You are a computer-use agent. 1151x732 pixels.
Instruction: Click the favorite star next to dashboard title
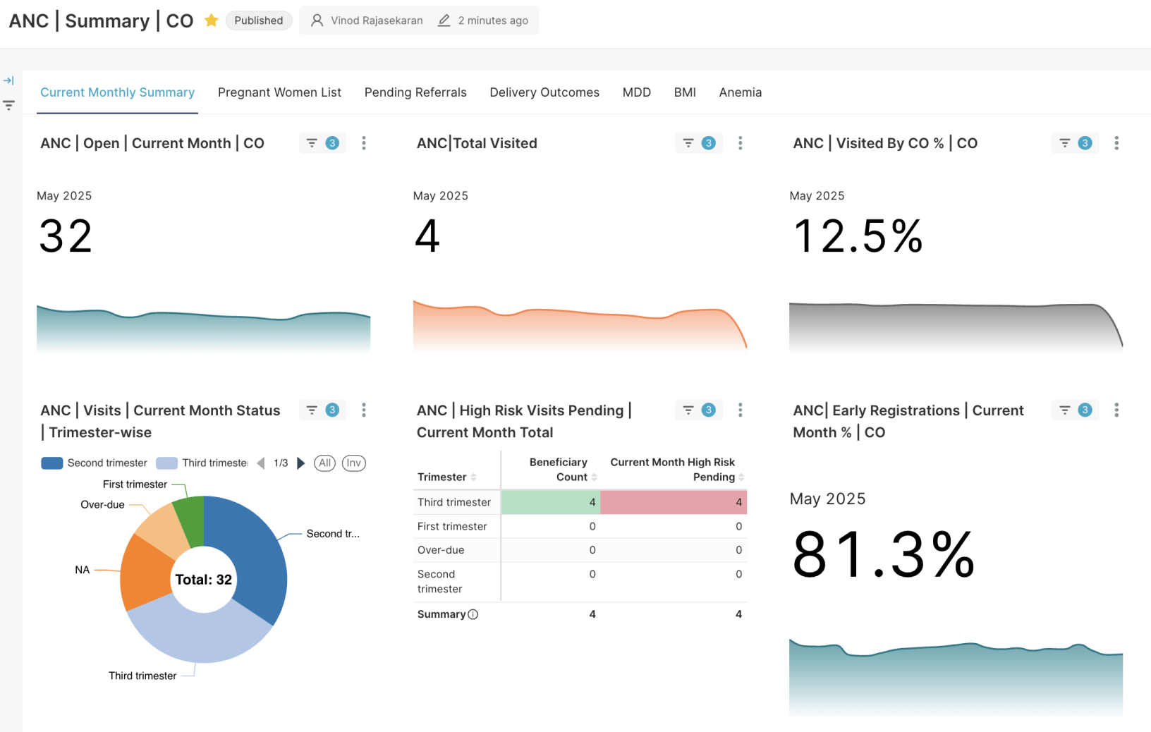[x=211, y=20]
